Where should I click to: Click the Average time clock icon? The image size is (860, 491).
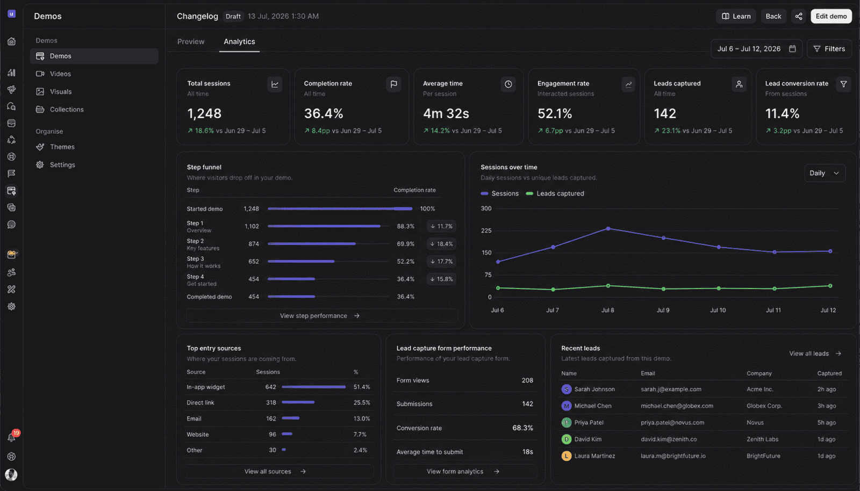pyautogui.click(x=508, y=84)
